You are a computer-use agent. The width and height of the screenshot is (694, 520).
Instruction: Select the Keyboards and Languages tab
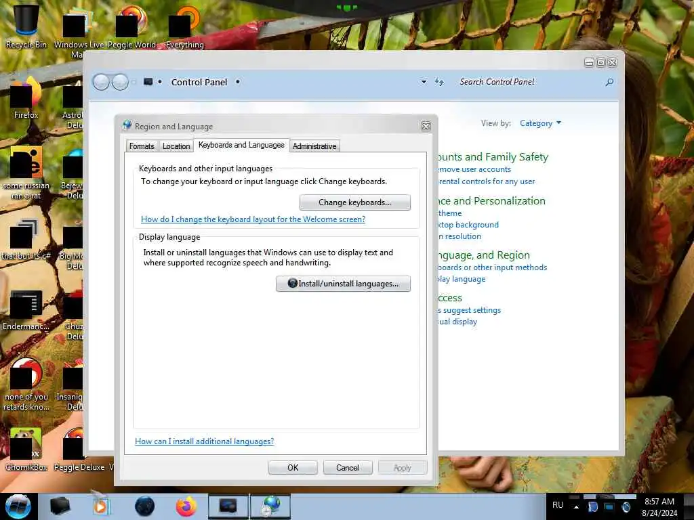click(x=241, y=145)
